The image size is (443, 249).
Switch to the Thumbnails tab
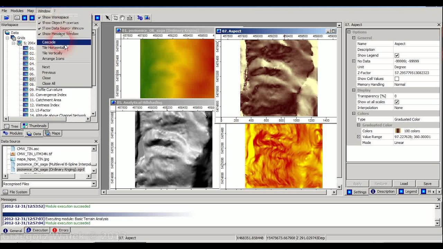pos(35,126)
